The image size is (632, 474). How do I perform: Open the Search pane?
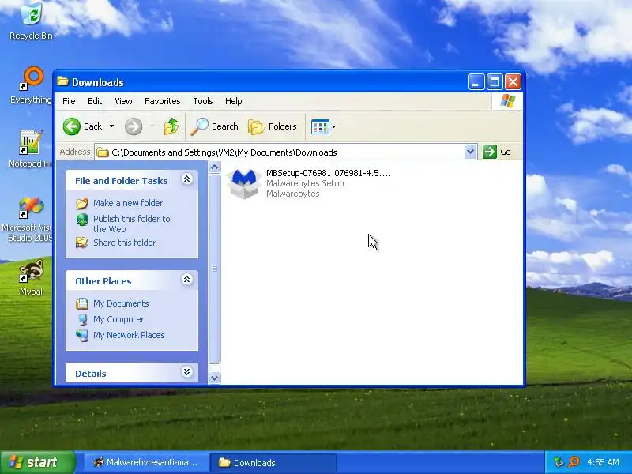(x=214, y=126)
